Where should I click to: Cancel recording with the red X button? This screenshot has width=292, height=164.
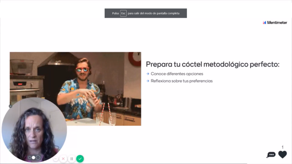[x=63, y=159]
